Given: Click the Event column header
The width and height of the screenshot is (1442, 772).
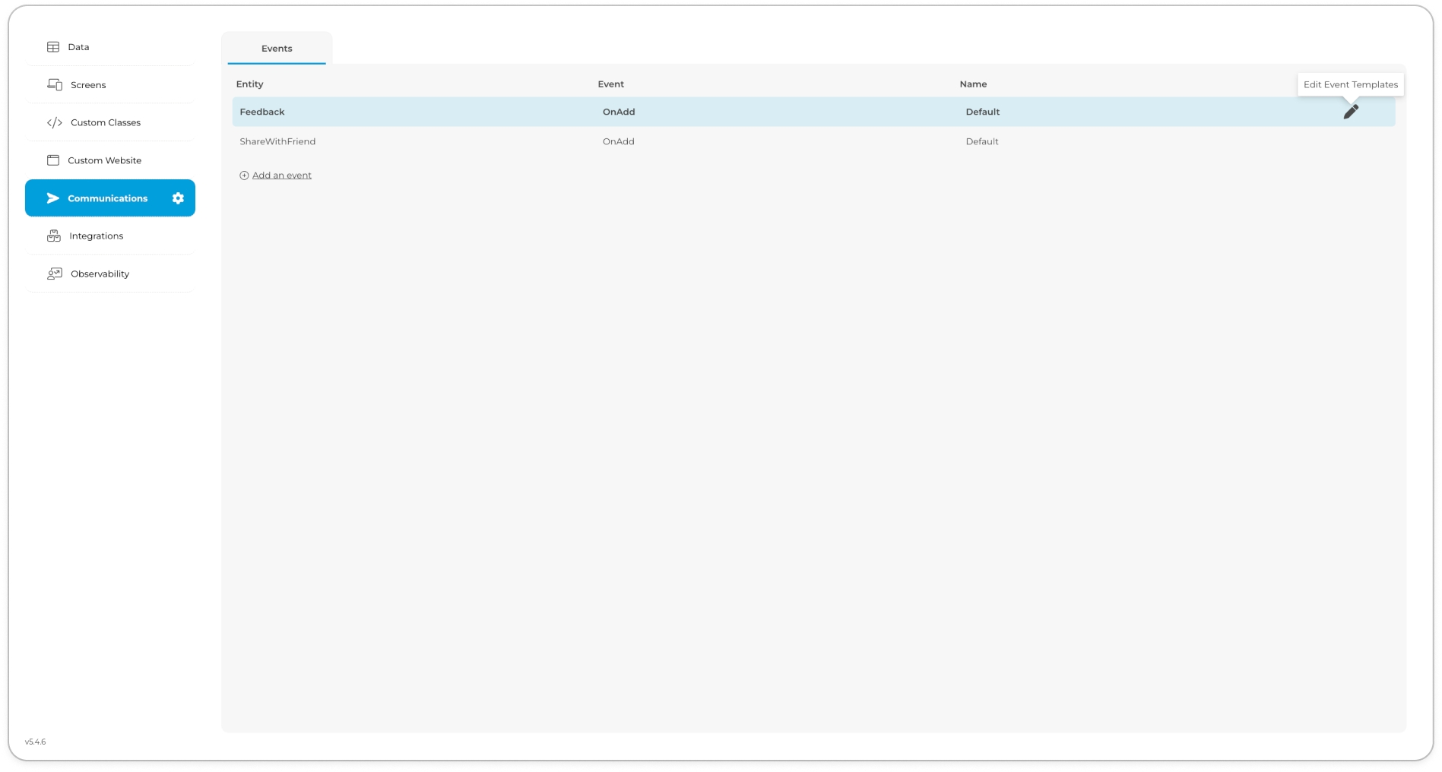Looking at the screenshot, I should (610, 84).
